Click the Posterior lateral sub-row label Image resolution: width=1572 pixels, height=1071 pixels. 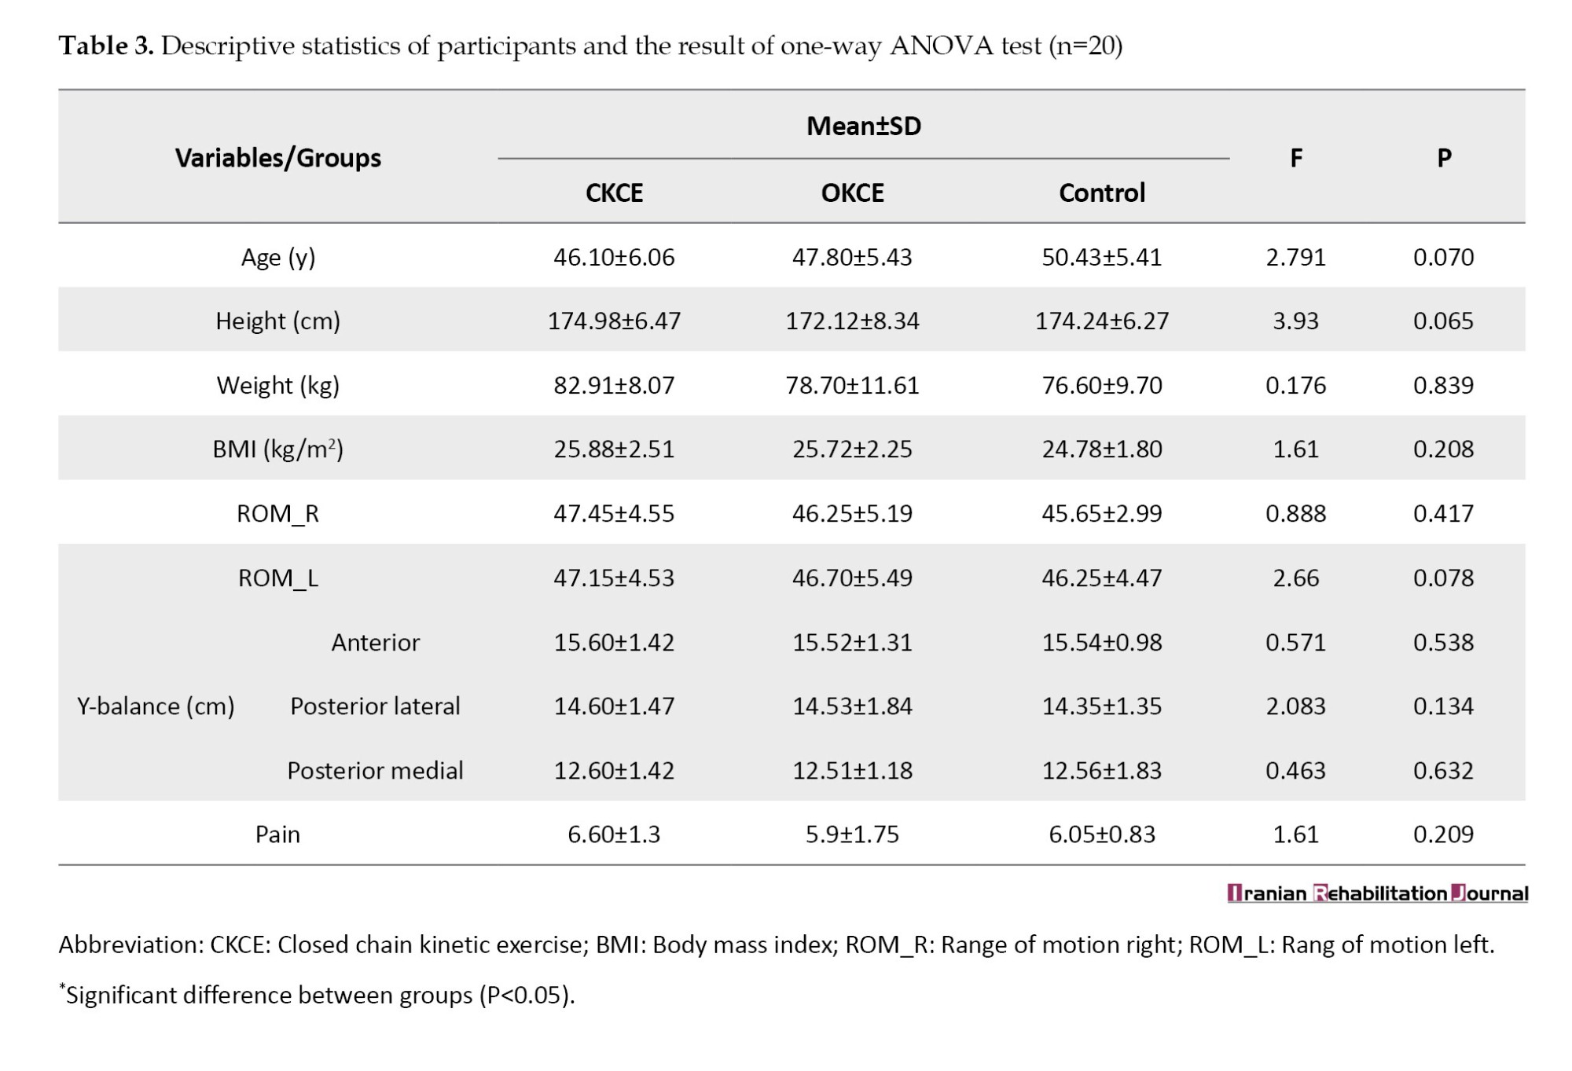pos(375,706)
